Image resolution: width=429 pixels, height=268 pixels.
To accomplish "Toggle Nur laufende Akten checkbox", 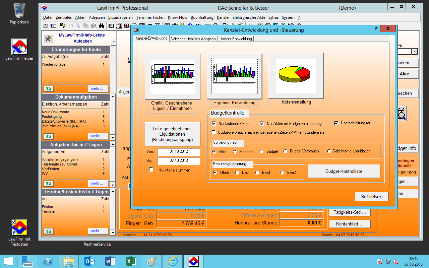I will pos(214,123).
